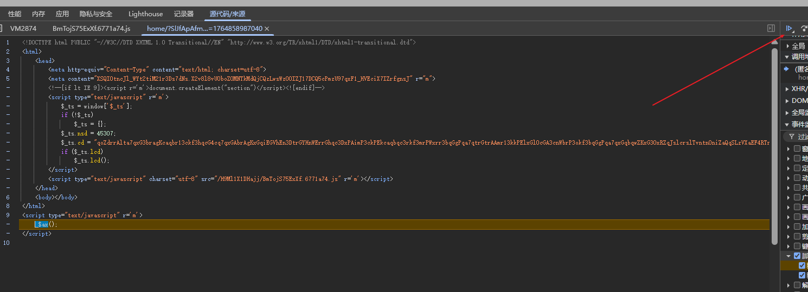
Task: Expand the 窗 event category arrow
Action: 788,148
